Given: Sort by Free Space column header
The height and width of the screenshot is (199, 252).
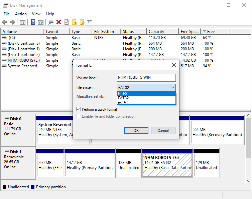Looking at the screenshot, I should 190,32.
